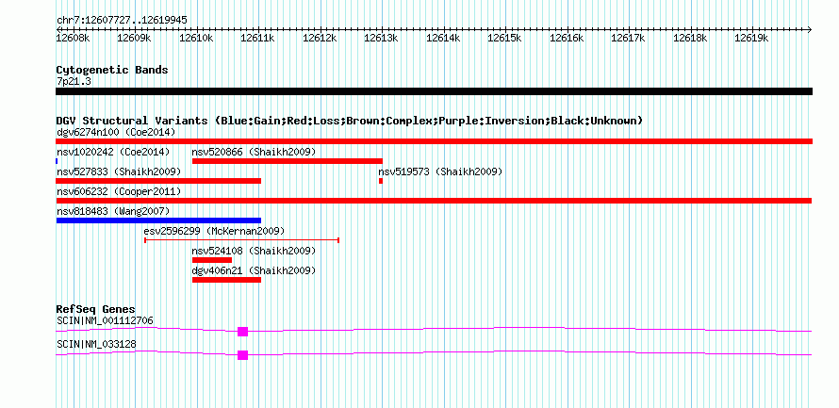Open the nsv524108 (Shaikh2009) label
The image size is (839, 408).
point(254,251)
